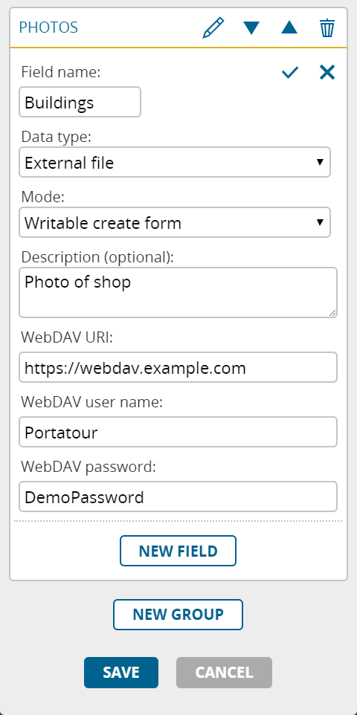
Task: Click the CANCEL button
Action: (x=224, y=673)
